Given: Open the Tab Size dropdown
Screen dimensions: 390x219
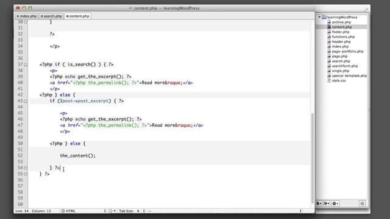Looking at the screenshot, I should coord(132,211).
